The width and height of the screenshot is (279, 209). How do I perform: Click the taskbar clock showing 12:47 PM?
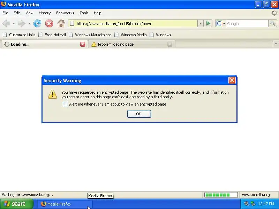pyautogui.click(x=266, y=204)
